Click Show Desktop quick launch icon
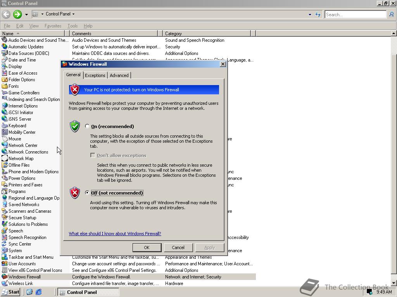397x297 pixels. click(x=29, y=292)
